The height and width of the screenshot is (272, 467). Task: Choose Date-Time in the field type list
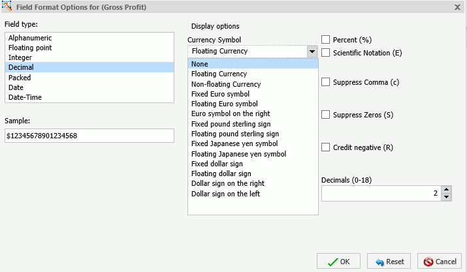[89, 97]
